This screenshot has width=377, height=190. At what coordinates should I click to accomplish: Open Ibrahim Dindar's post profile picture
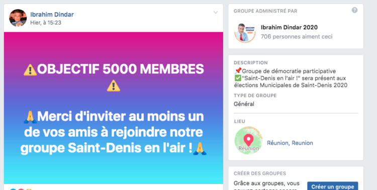tap(18, 18)
